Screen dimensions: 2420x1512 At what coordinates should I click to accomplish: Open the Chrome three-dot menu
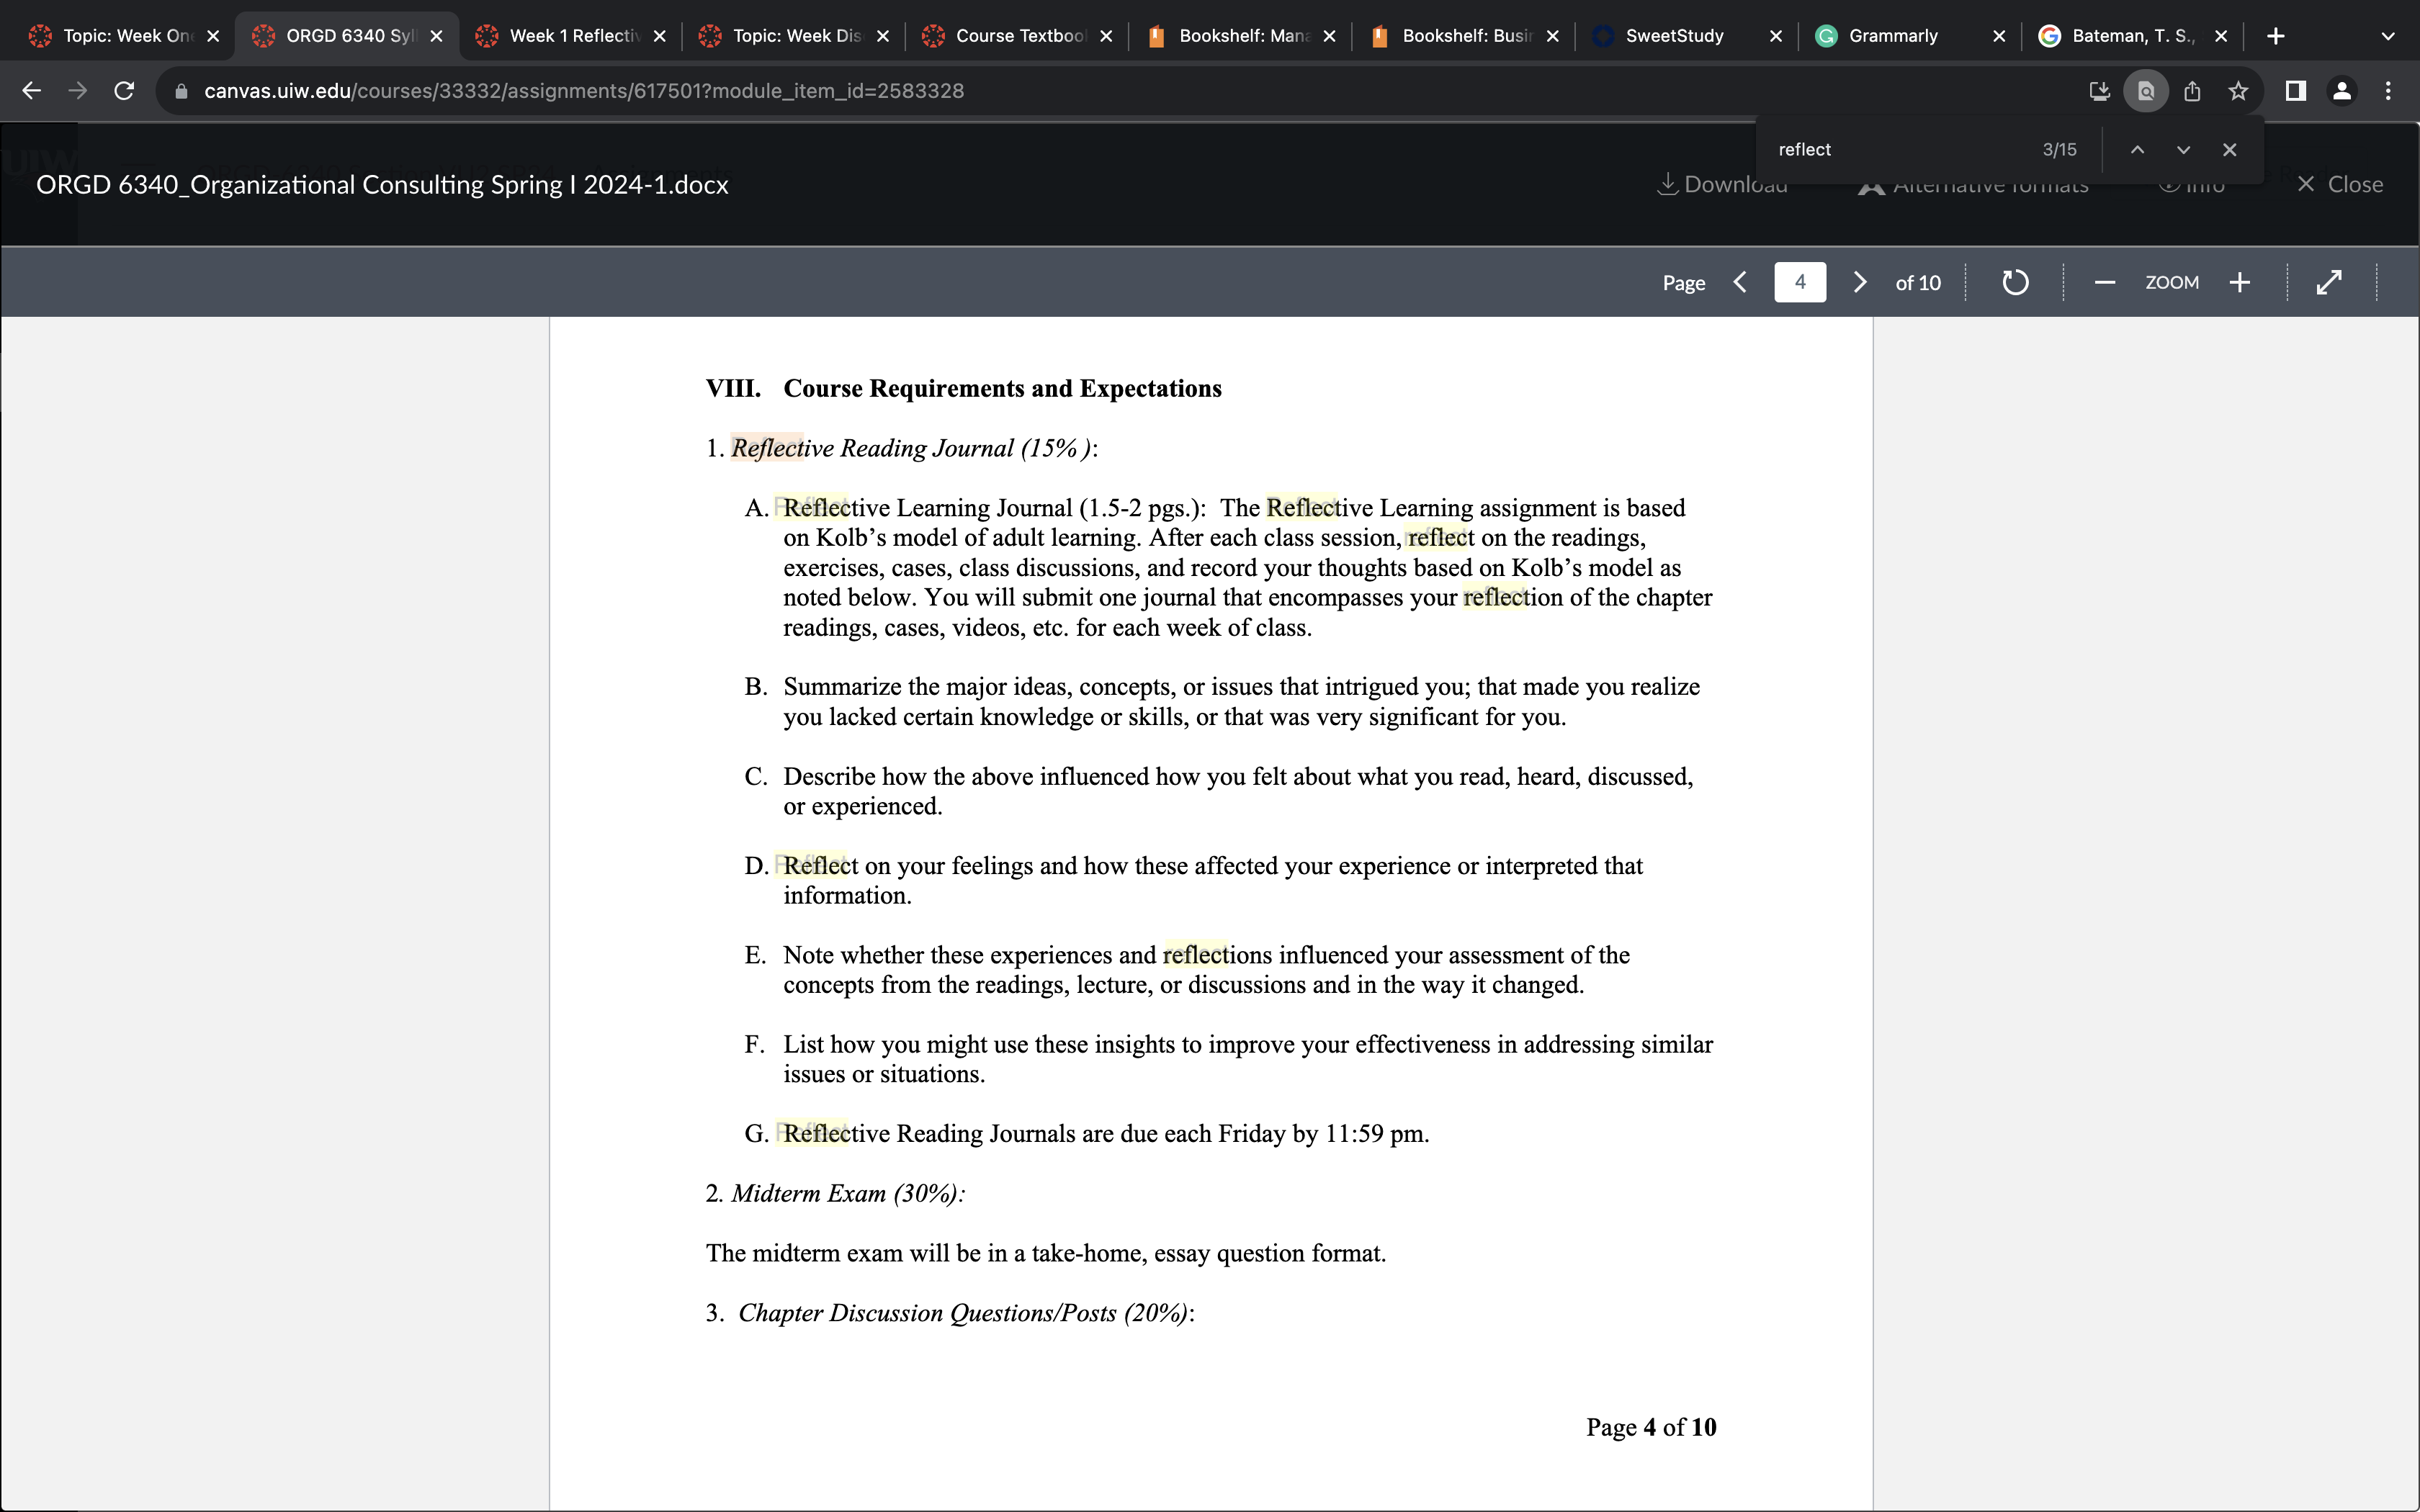coord(2388,91)
